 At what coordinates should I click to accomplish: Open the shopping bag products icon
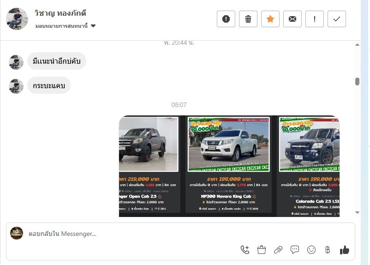pos(262,250)
